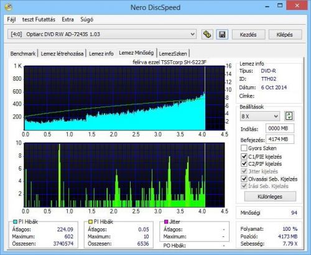Image resolution: width=311 pixels, height=255 pixels.
Task: Click the floppy disk save icon
Action: point(222,34)
